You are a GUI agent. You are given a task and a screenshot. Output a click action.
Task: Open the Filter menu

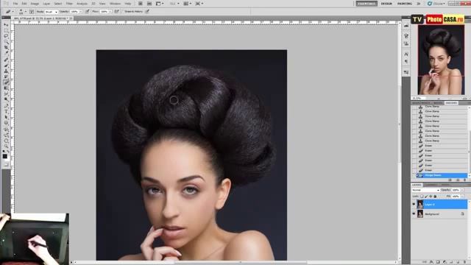[x=69, y=4]
